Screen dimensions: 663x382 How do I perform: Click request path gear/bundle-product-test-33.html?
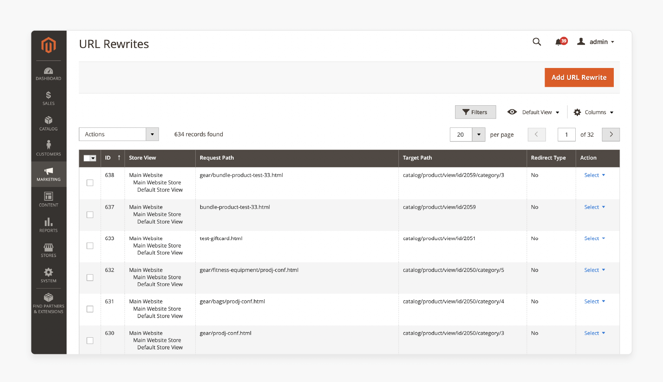tap(241, 175)
